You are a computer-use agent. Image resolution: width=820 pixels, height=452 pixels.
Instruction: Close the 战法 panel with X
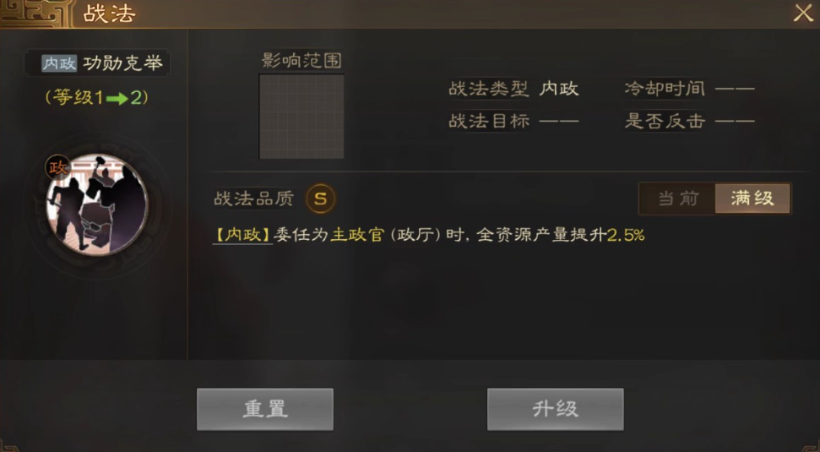coord(803,13)
